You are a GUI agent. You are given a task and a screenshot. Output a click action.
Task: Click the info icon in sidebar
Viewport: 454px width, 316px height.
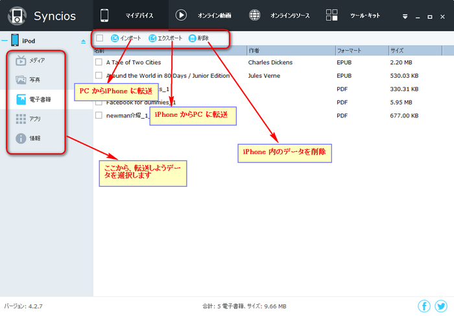click(x=21, y=138)
